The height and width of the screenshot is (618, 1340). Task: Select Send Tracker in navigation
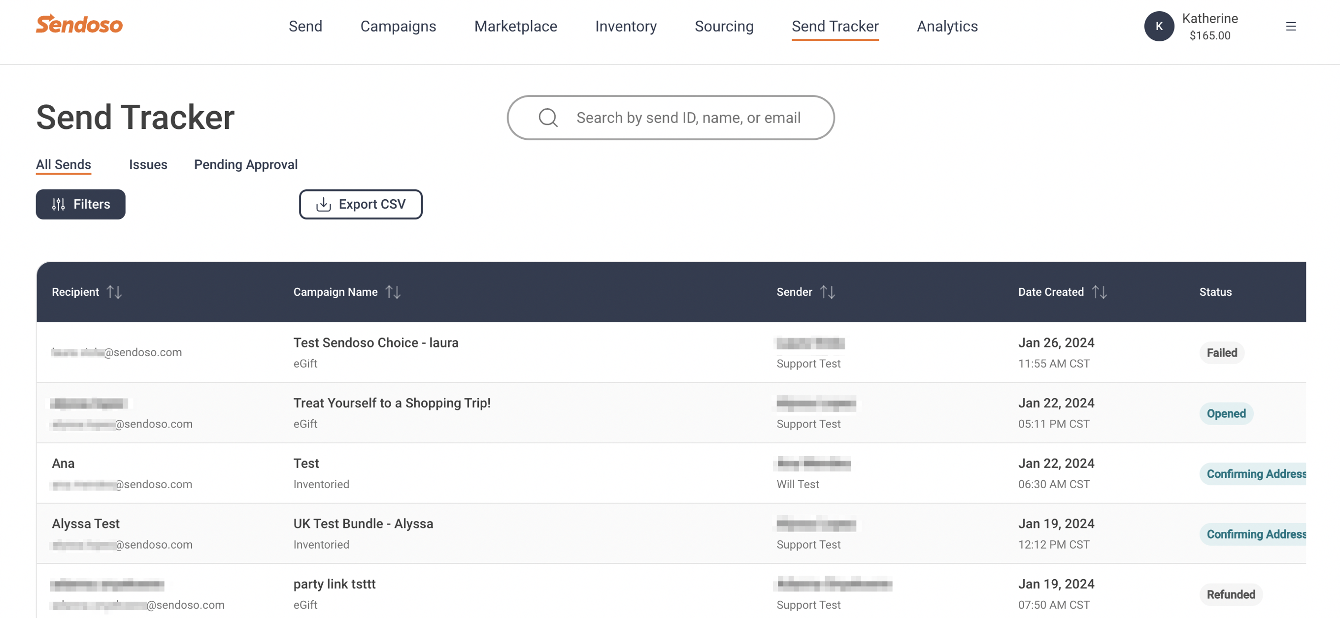[x=835, y=26]
